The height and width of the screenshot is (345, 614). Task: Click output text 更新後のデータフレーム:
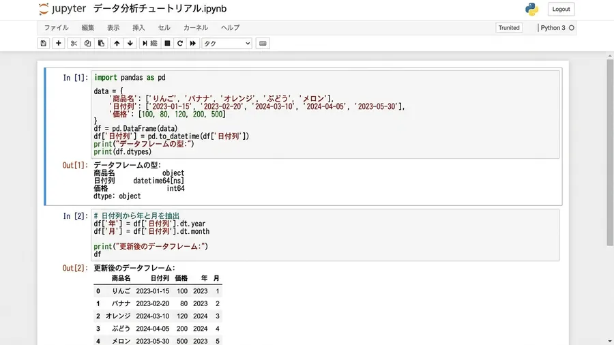tap(134, 268)
